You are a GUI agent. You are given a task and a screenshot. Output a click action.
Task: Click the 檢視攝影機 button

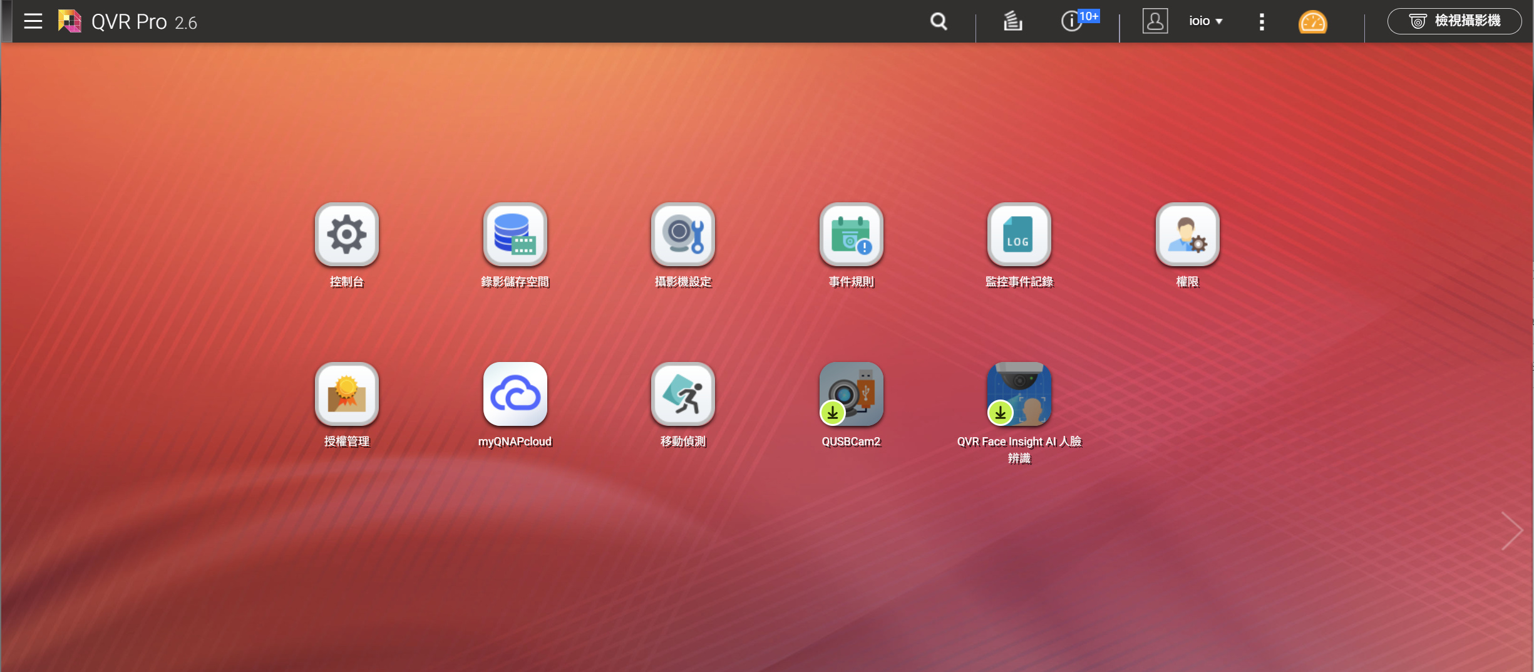click(1454, 21)
